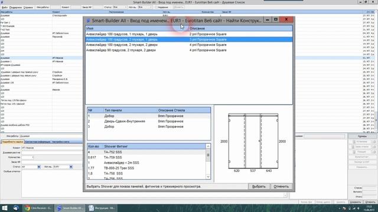
Task: Select fitting row 'TA-752 SSS'
Action: (146, 152)
